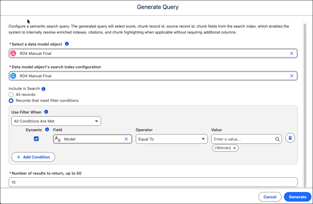
Task: Click the Aa text-type icon in Field
Action: point(58,139)
